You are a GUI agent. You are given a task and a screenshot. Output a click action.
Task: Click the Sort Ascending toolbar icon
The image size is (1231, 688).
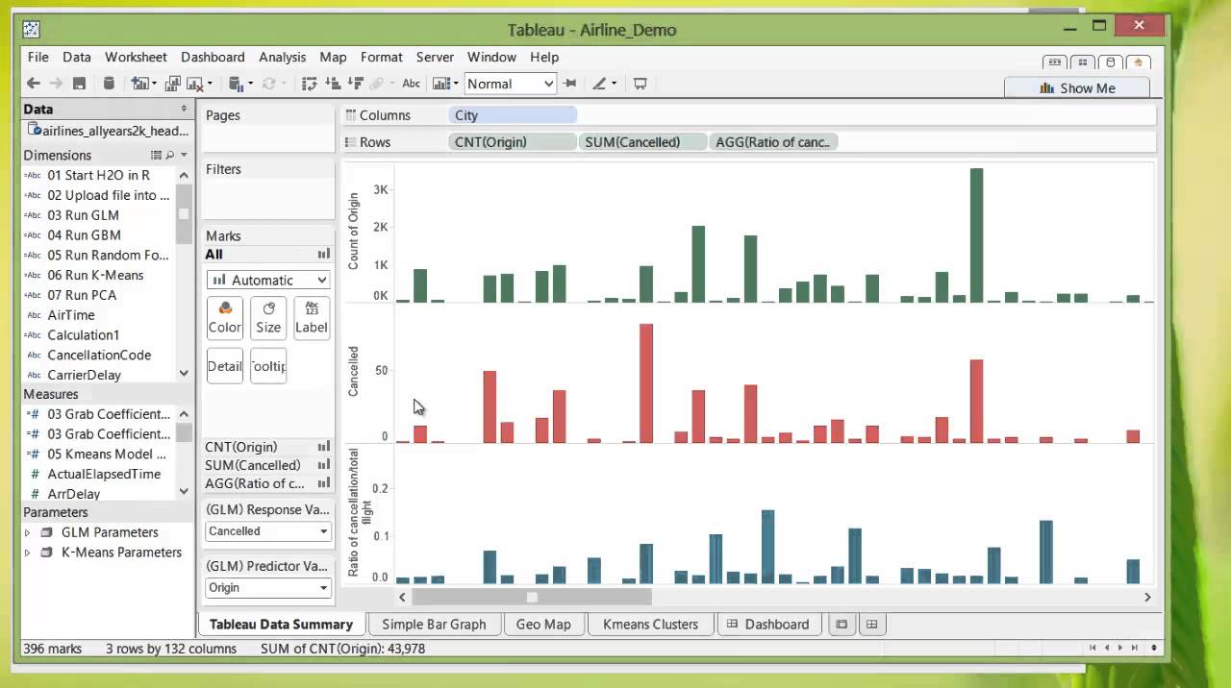(333, 84)
